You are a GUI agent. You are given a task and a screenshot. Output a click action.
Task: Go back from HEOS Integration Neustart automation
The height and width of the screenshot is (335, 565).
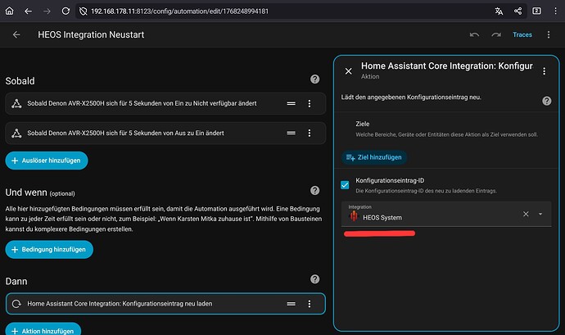point(16,34)
